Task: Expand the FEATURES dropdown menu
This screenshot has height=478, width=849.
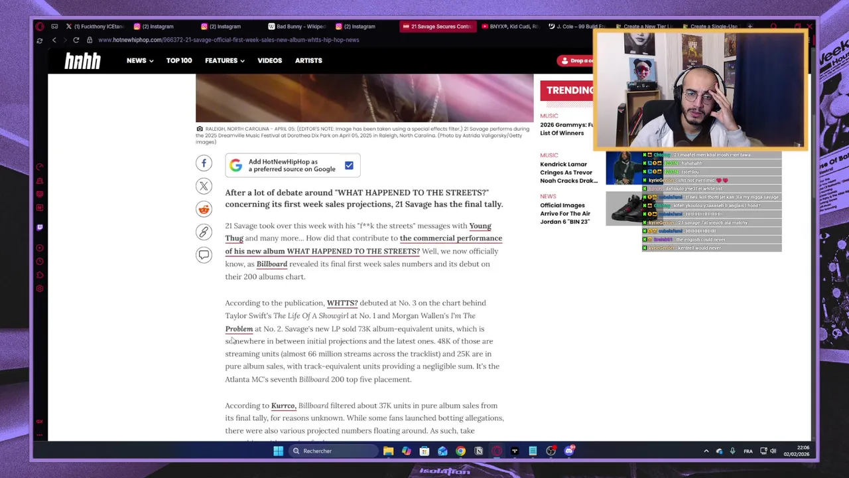Action: (x=224, y=60)
